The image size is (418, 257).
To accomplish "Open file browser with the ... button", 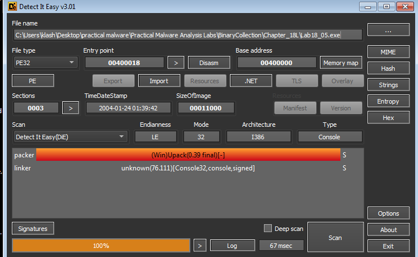I will point(389,29).
